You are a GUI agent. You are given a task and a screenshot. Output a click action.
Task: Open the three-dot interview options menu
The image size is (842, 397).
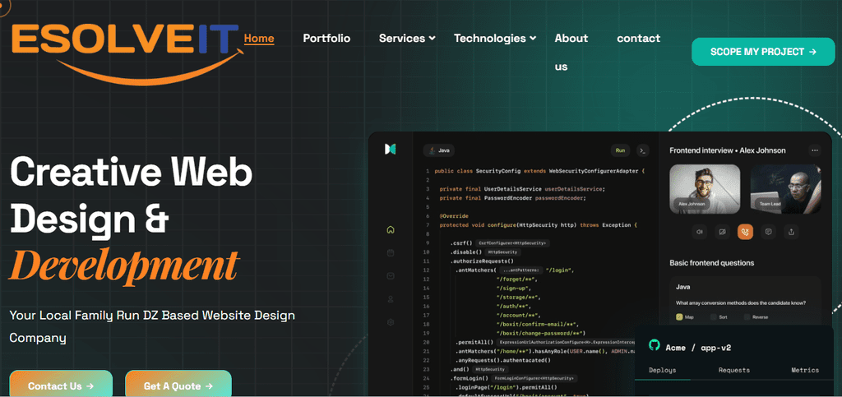click(815, 150)
